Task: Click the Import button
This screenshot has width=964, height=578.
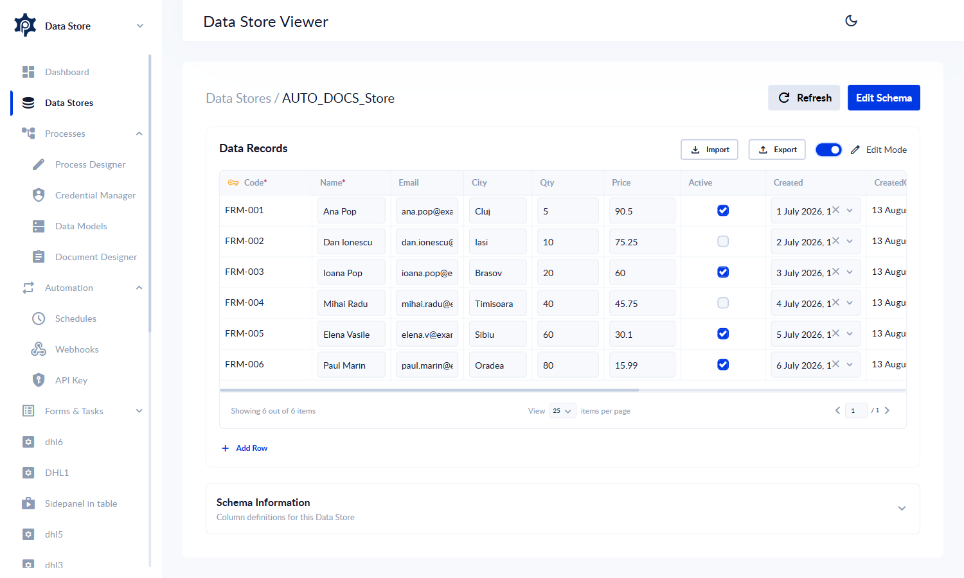Action: [x=710, y=150]
